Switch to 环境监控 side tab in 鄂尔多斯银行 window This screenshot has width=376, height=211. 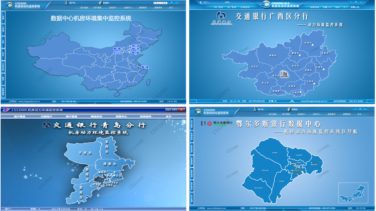[x=192, y=137]
